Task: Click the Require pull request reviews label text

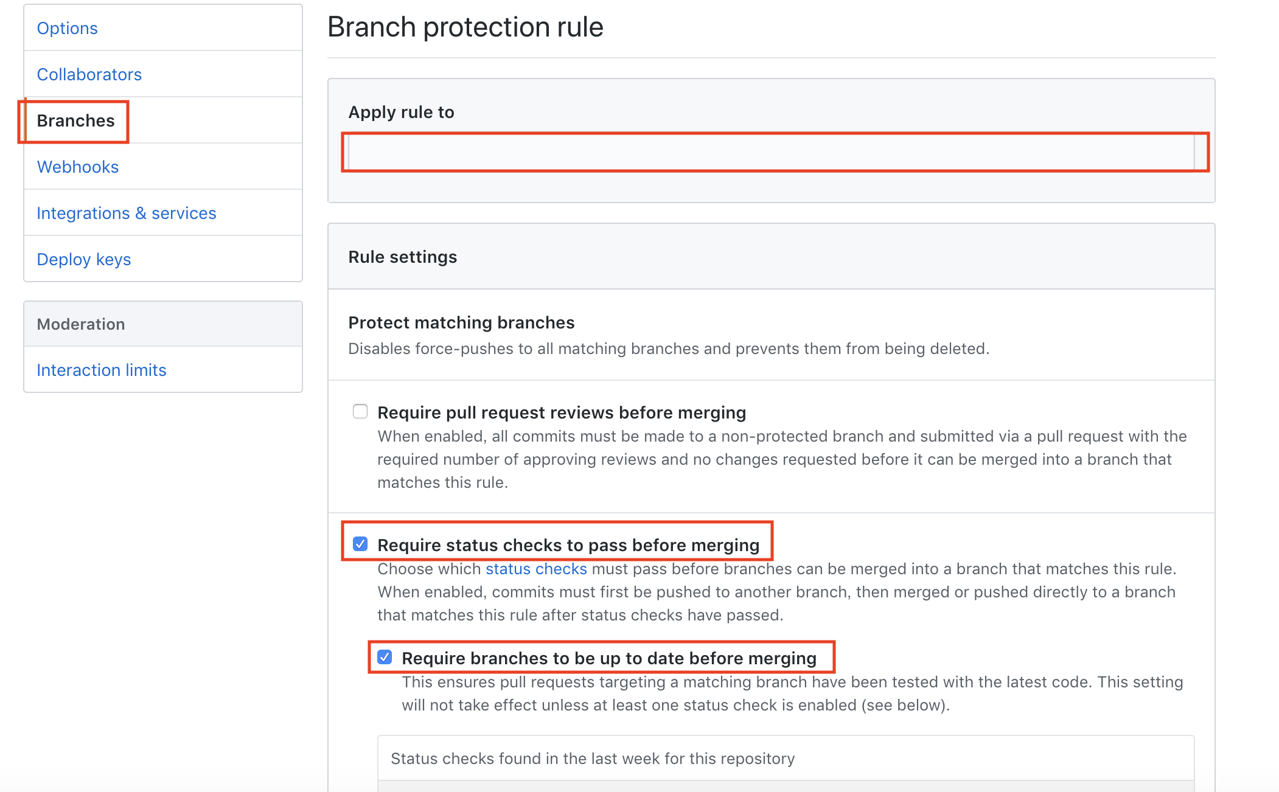Action: coord(561,412)
